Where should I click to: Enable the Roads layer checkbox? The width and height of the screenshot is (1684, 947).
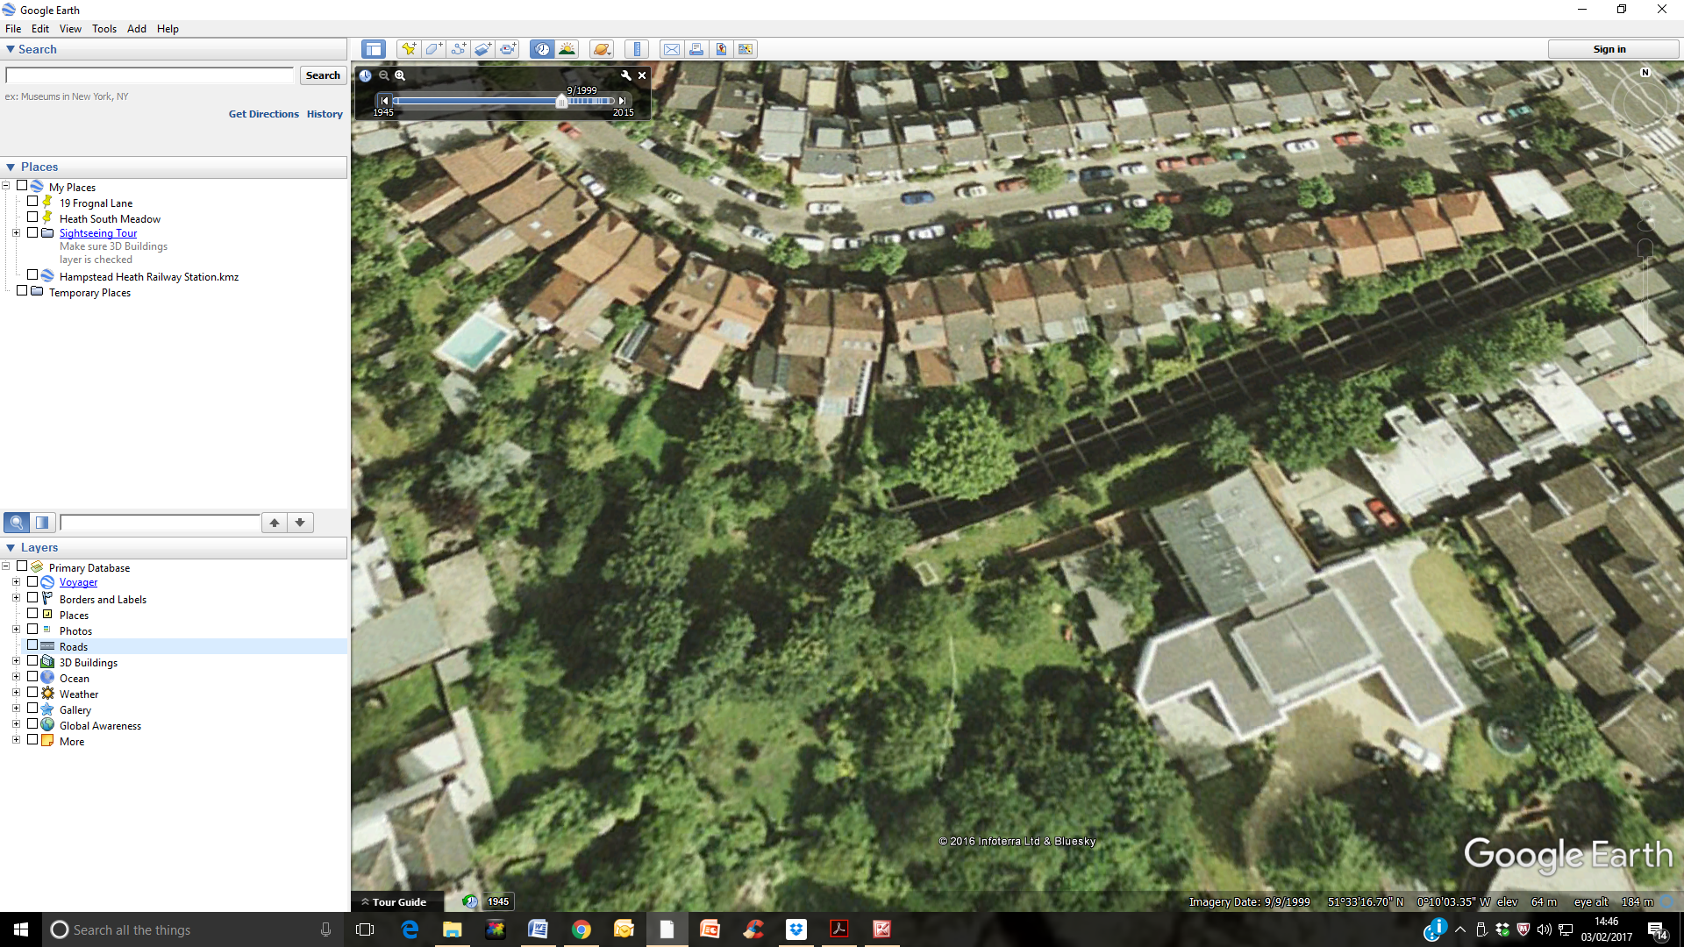tap(32, 645)
